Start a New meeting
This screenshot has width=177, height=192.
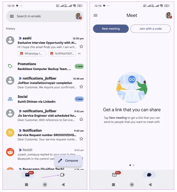[x=111, y=29]
